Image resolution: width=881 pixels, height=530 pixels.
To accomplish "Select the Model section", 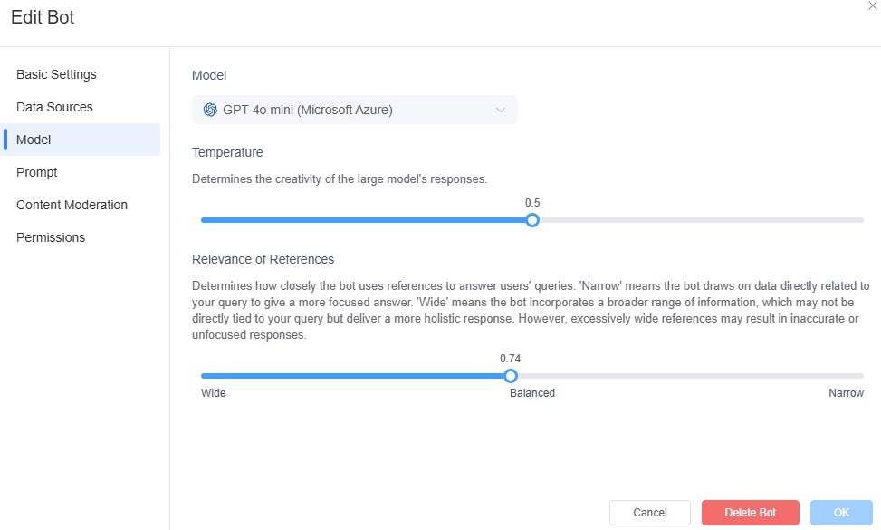I will (x=82, y=140).
